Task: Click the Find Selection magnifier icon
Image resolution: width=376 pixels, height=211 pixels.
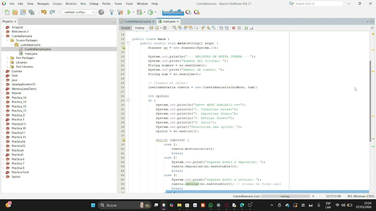Action: point(174,28)
